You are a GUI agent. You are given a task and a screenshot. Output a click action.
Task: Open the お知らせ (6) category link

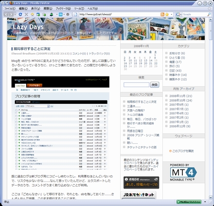(177, 53)
